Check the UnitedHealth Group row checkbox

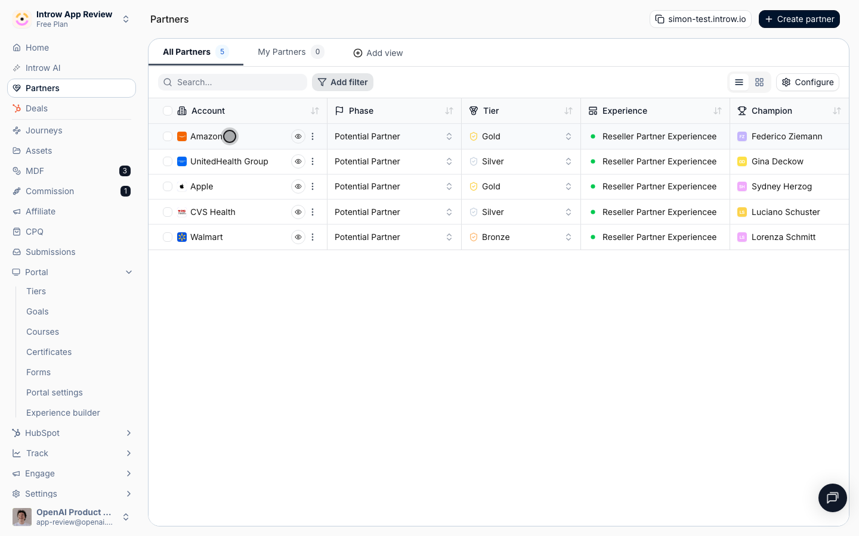pyautogui.click(x=168, y=161)
